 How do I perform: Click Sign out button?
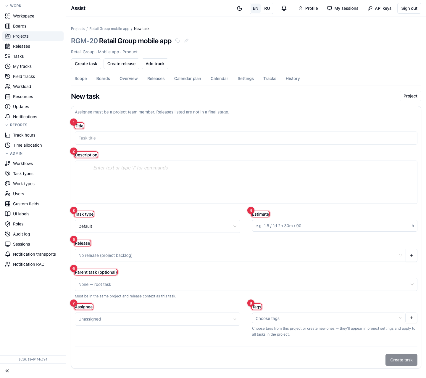(x=409, y=8)
